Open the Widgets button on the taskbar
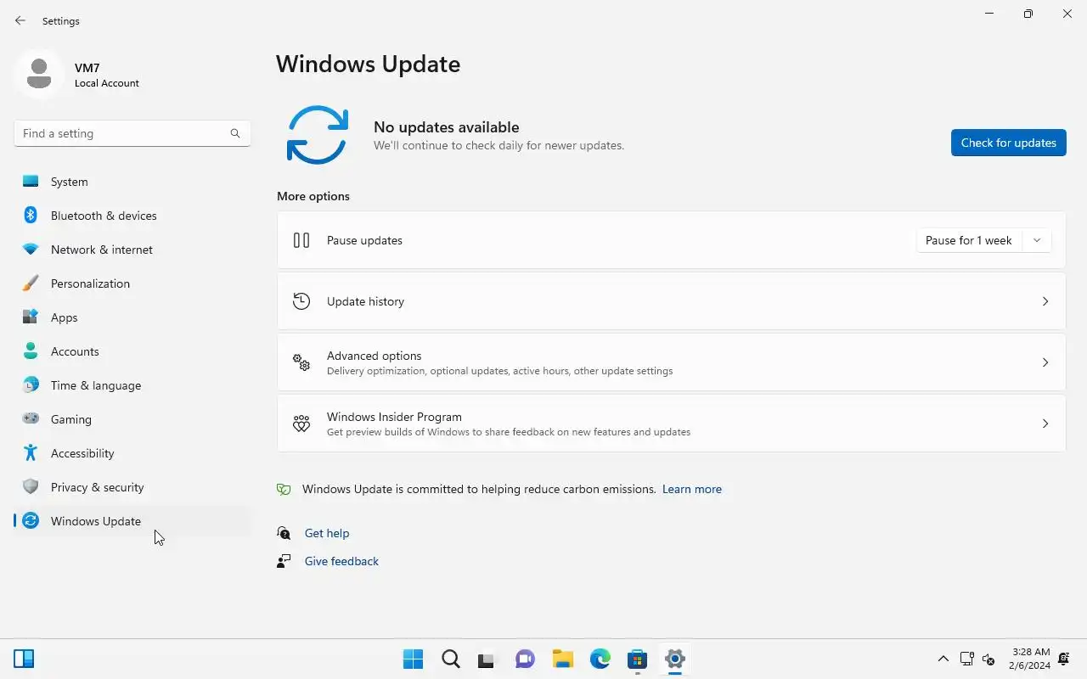This screenshot has height=679, width=1087. 24,659
